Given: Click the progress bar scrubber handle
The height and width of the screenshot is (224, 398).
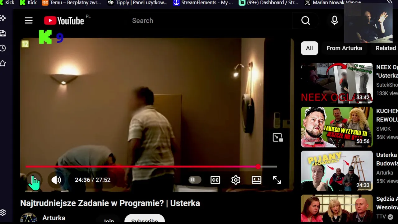Looking at the screenshot, I should (258, 167).
